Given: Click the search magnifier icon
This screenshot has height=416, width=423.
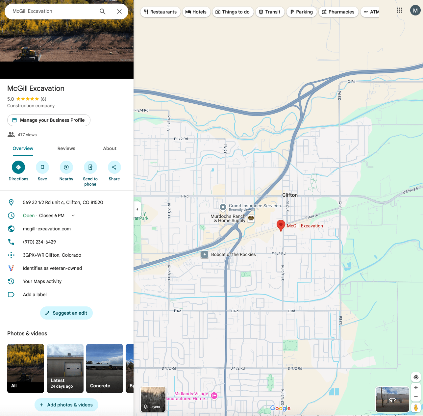Looking at the screenshot, I should tap(103, 12).
